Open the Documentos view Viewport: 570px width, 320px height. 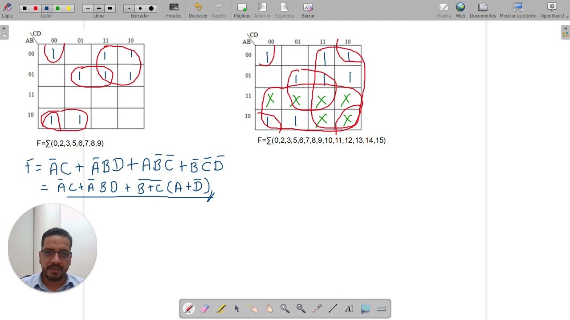483,10
